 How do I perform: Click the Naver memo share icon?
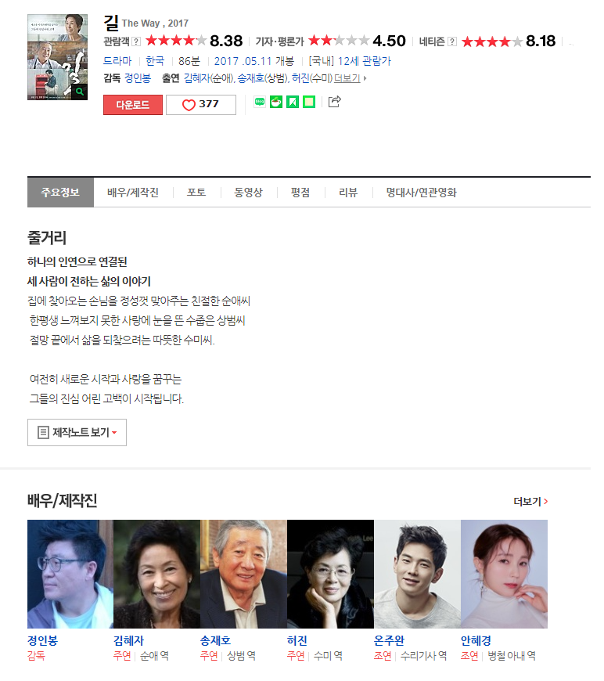pyautogui.click(x=309, y=102)
